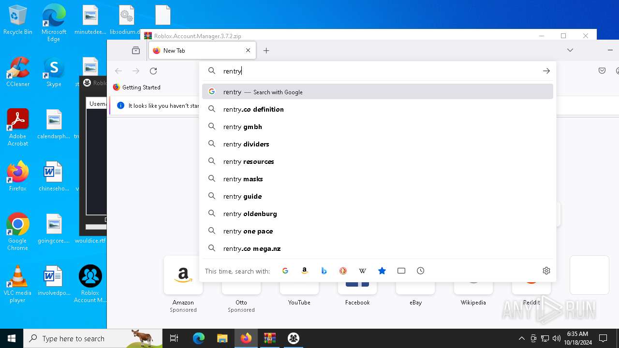Select 'rentry masks' suggestion
Image resolution: width=619 pixels, height=348 pixels.
[x=378, y=179]
